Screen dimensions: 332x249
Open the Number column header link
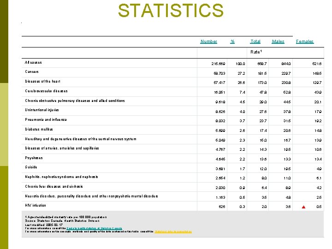208,41
